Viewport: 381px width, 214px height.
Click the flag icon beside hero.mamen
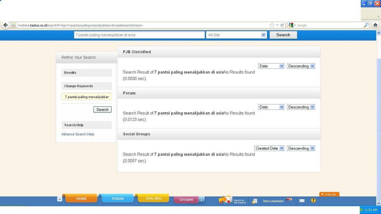pos(289,199)
